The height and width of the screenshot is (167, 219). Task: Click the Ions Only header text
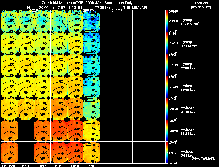(x=124, y=3)
